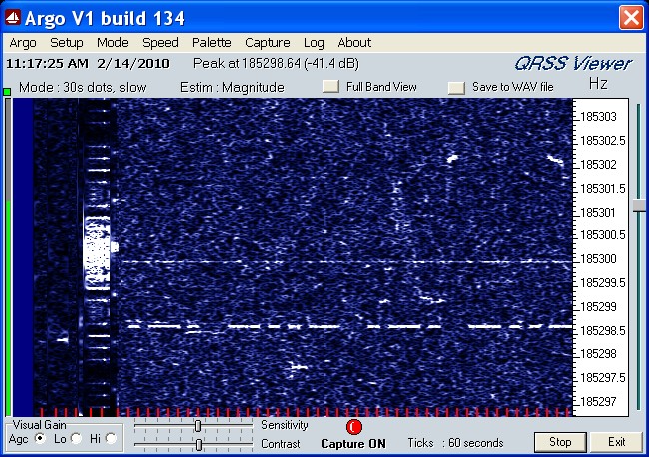Open the Setup menu
649x457 pixels.
click(67, 43)
